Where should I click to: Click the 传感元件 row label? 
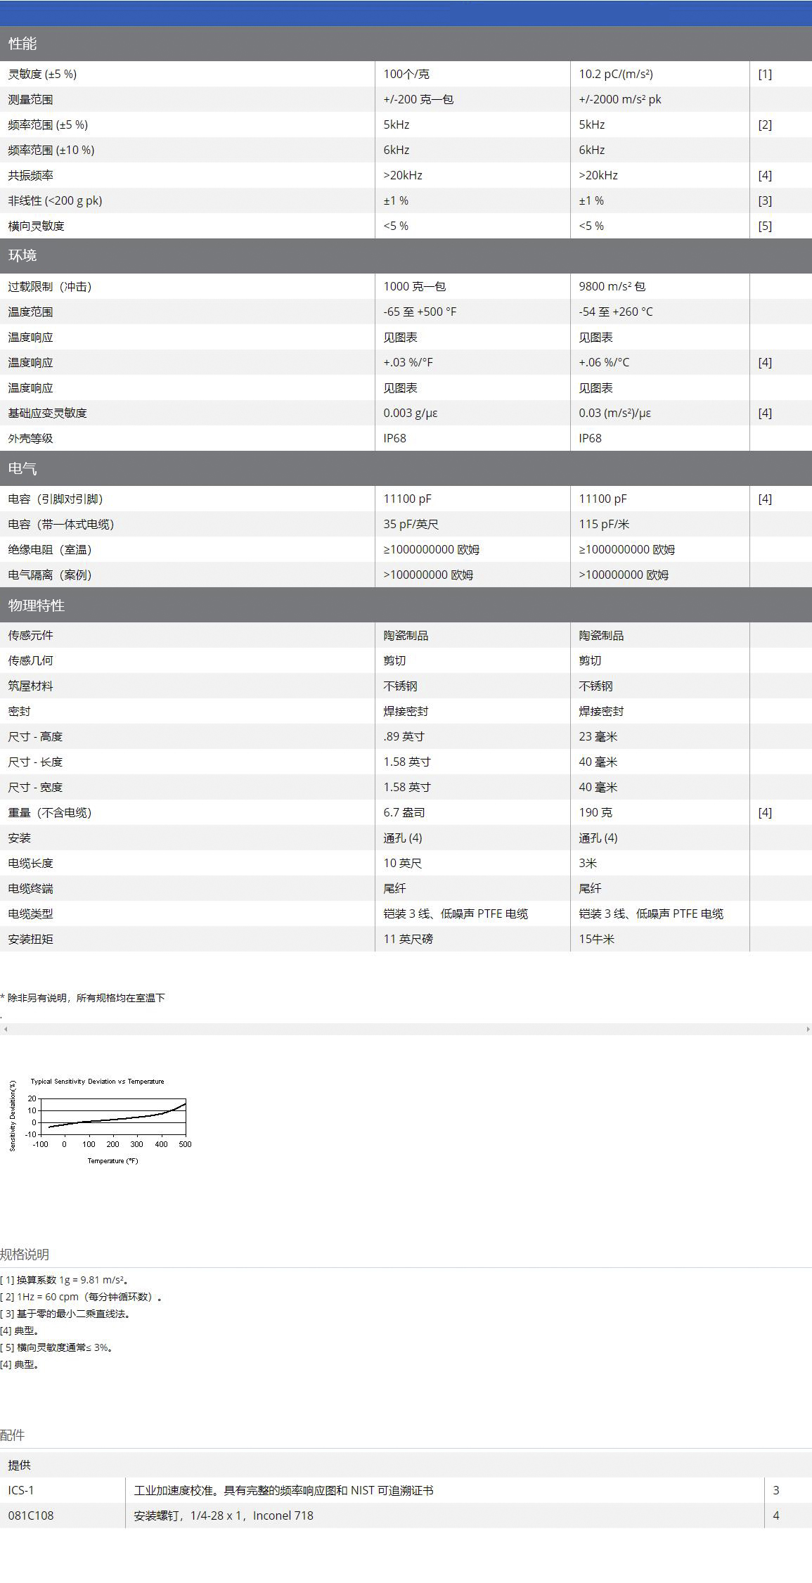click(x=30, y=635)
